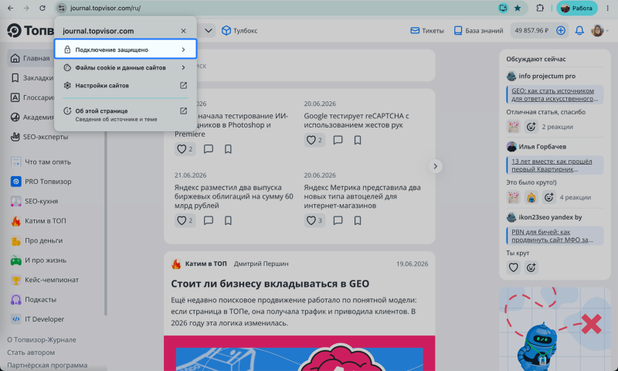The width and height of the screenshot is (618, 371).
Task: Open Про деньги rubric
Action: tap(36, 240)
